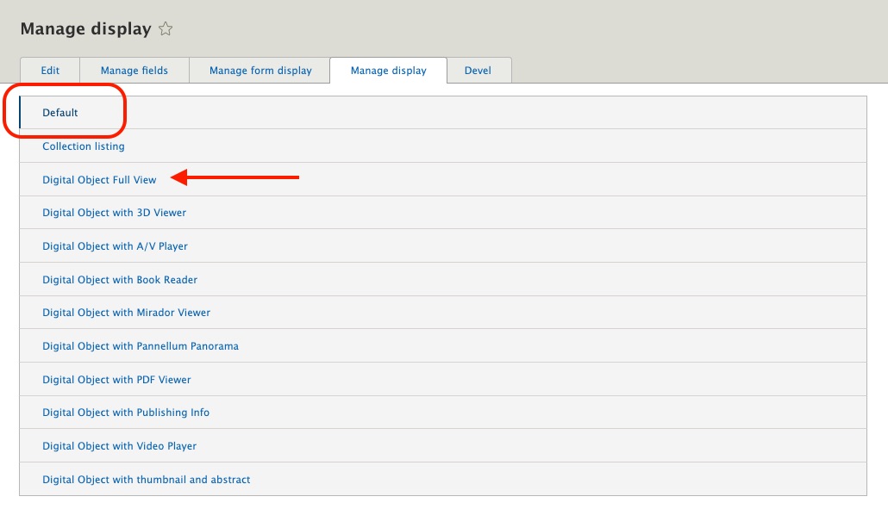Open Digital Object with Publishing Info
Image resolution: width=888 pixels, height=509 pixels.
[126, 413]
